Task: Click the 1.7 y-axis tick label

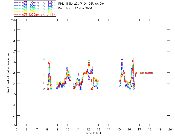Action: click(x=13, y=51)
